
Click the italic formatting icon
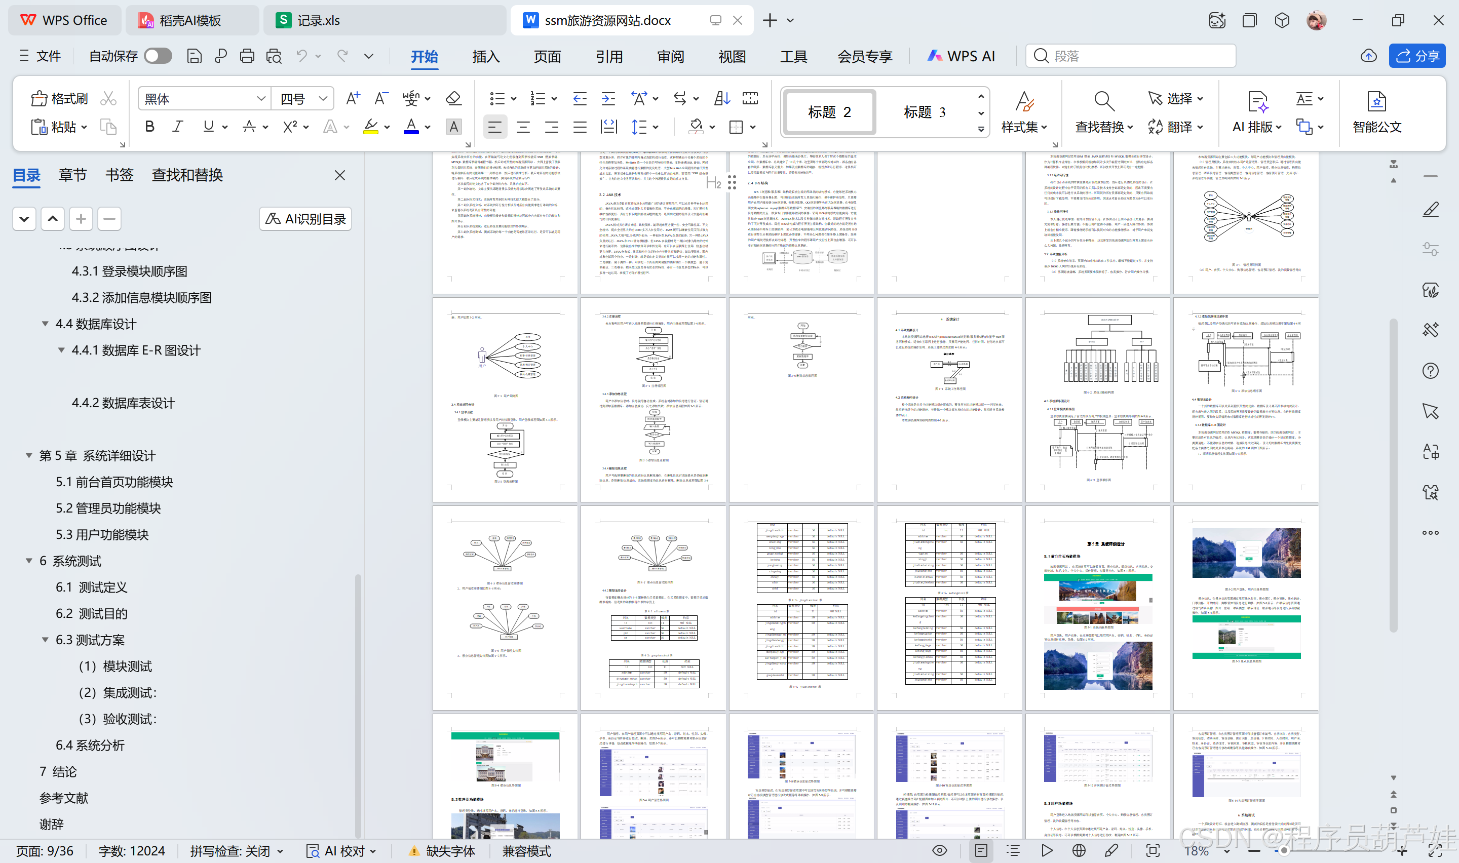(x=178, y=127)
